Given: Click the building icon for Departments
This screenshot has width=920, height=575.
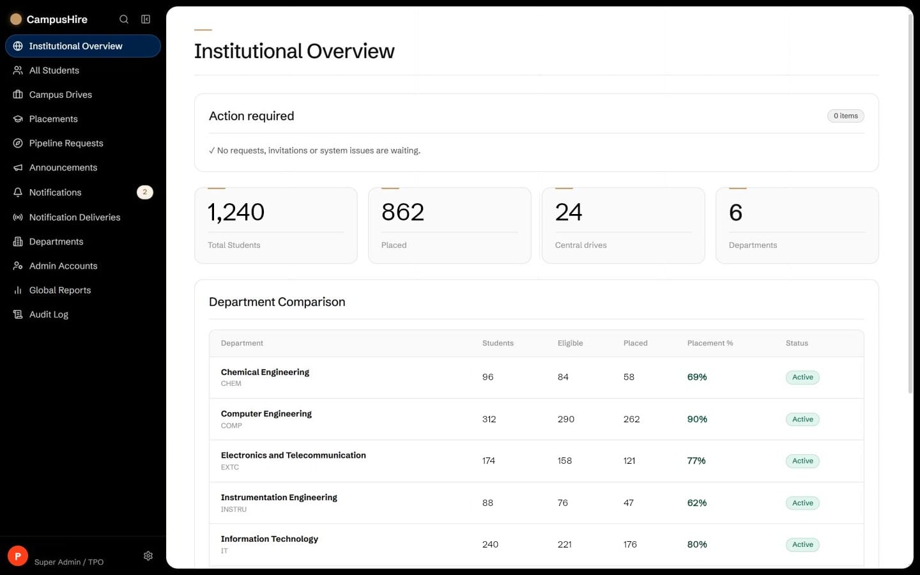Looking at the screenshot, I should 18,241.
